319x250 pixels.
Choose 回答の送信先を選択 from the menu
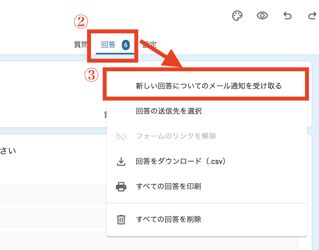[x=169, y=111]
